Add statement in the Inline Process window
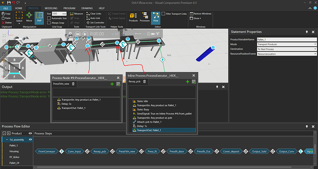 188,82
